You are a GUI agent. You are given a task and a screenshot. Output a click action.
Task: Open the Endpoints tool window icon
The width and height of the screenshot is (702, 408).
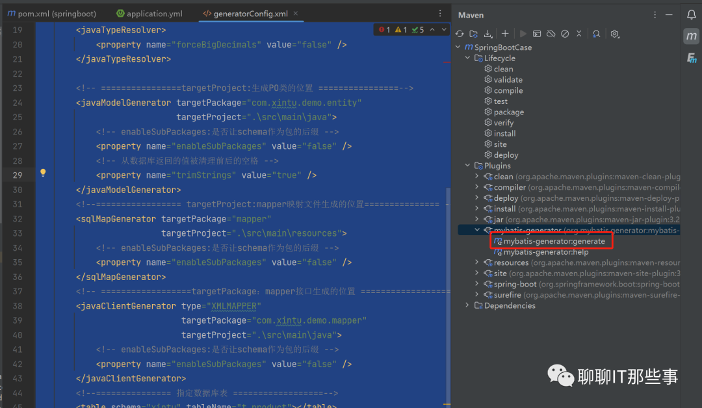[691, 58]
